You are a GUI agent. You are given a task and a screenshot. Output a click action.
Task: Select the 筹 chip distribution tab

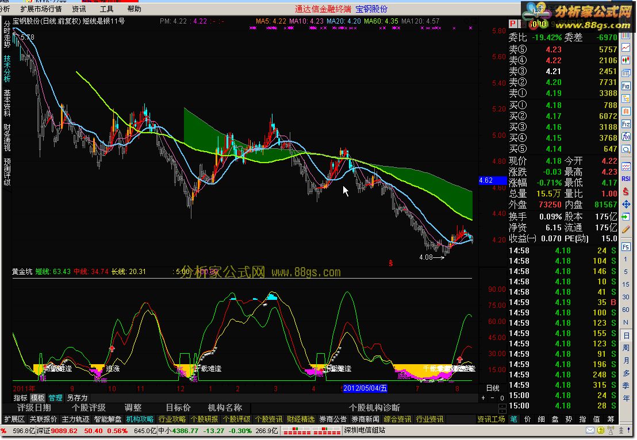(611, 419)
